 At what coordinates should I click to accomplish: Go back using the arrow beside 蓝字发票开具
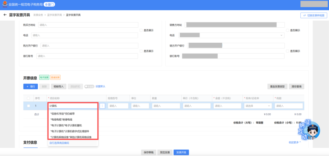[x=5, y=15]
